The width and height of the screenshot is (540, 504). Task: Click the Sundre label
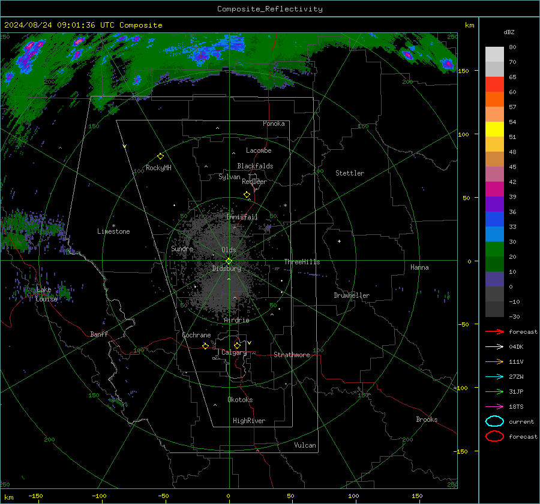click(x=182, y=248)
